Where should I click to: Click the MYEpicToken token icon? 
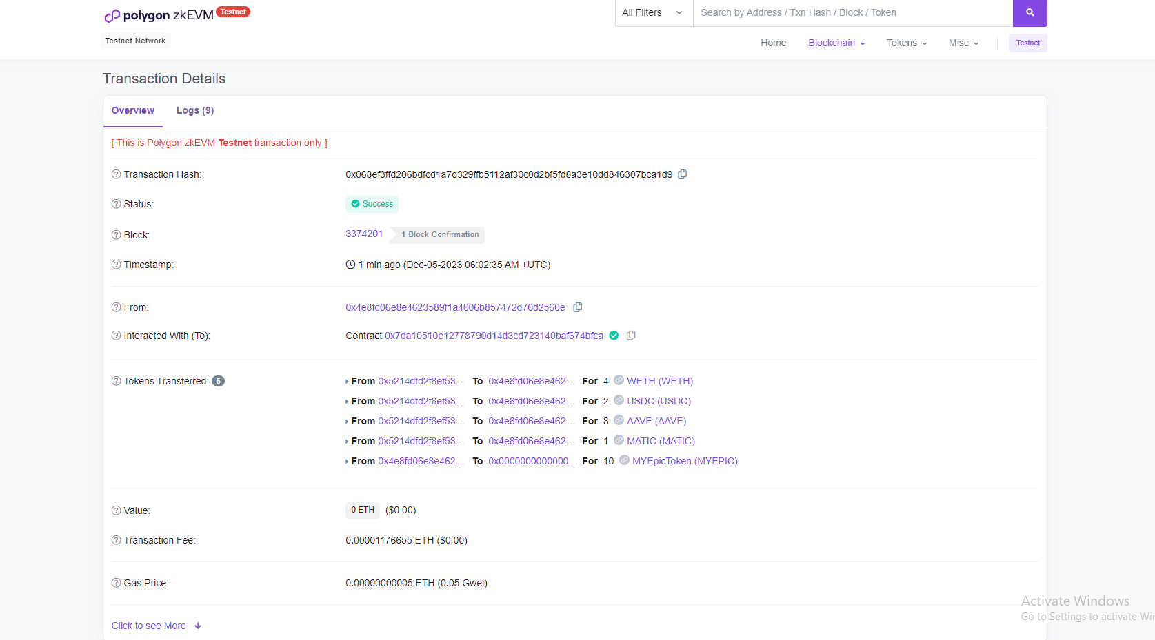coord(624,460)
